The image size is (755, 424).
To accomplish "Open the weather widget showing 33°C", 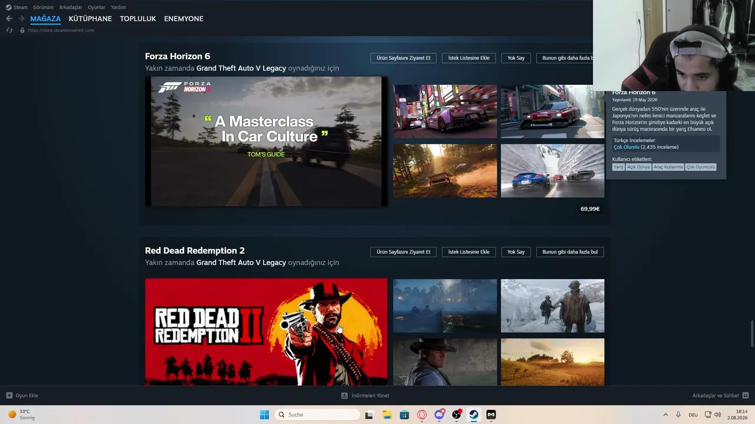I will pyautogui.click(x=21, y=415).
